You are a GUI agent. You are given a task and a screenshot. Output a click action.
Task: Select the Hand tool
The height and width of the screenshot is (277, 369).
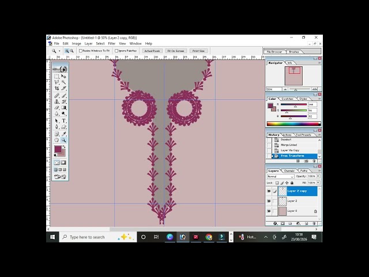click(57, 140)
